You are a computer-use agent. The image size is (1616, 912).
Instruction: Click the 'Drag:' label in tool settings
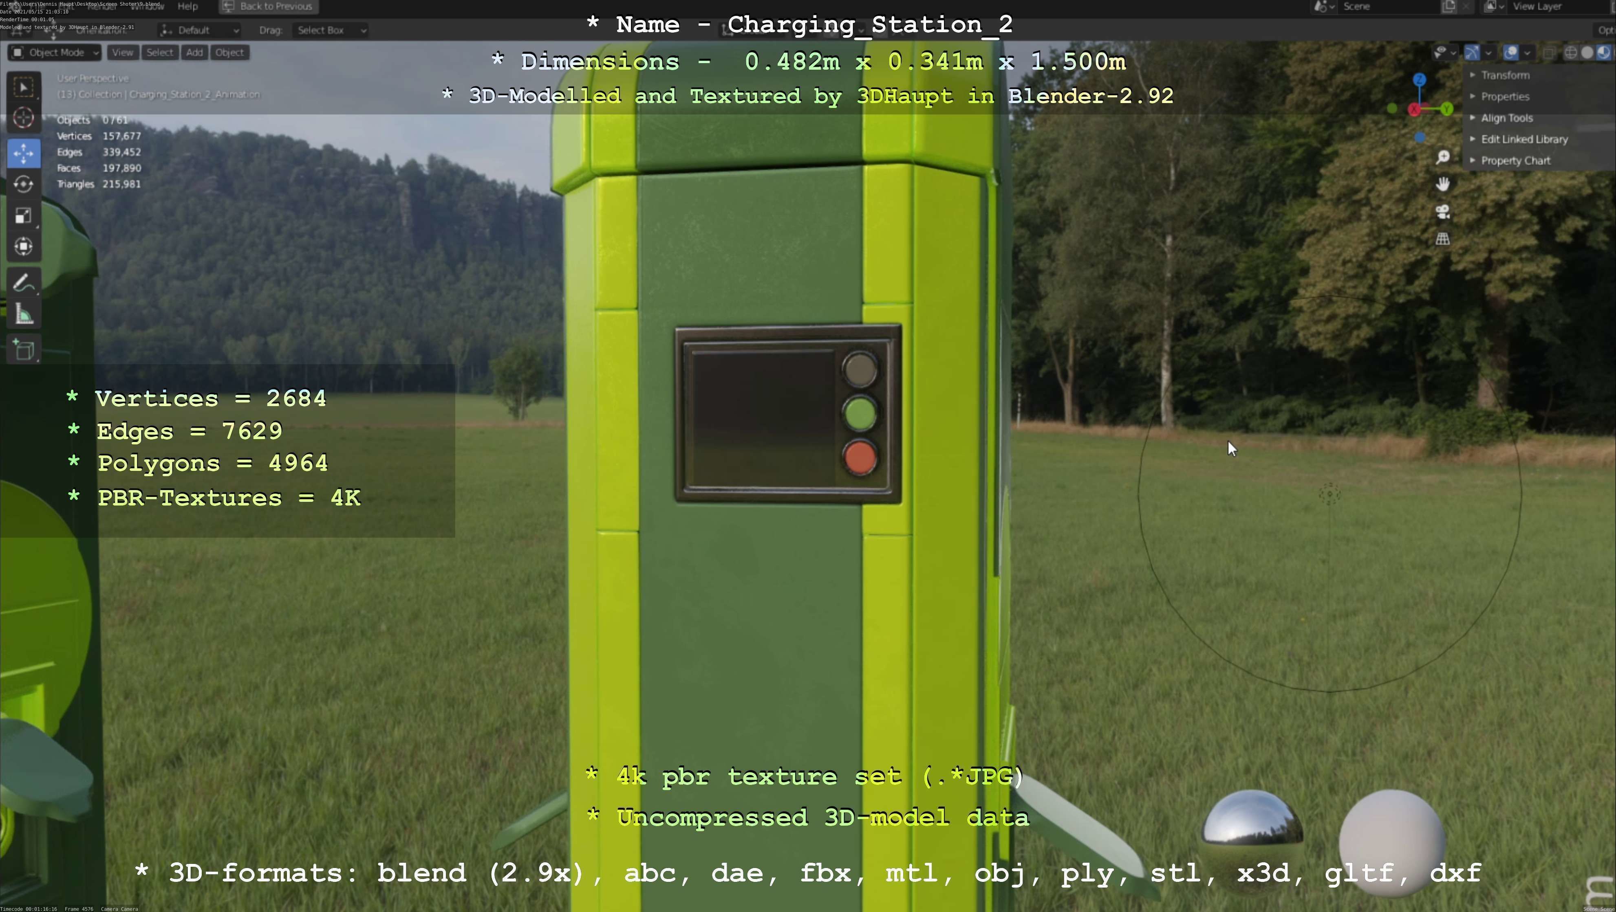click(x=270, y=30)
